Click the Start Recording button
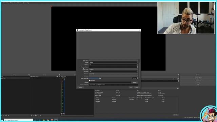The image size is (217, 122). (x=198, y=79)
